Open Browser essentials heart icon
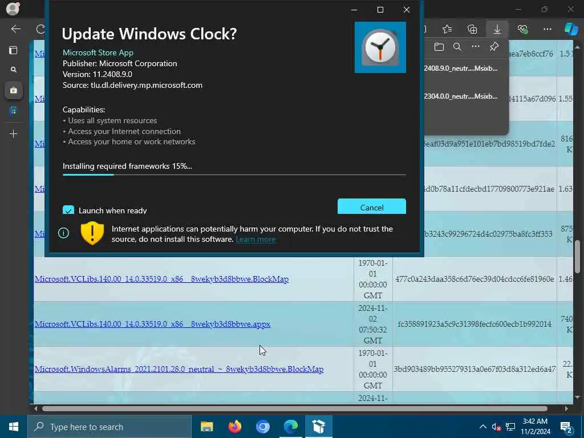 tap(522, 29)
